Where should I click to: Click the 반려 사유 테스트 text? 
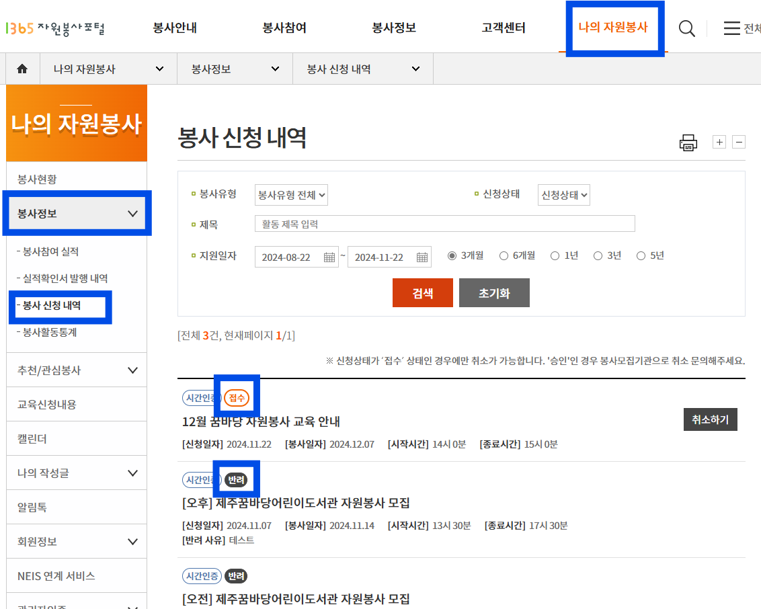(218, 540)
